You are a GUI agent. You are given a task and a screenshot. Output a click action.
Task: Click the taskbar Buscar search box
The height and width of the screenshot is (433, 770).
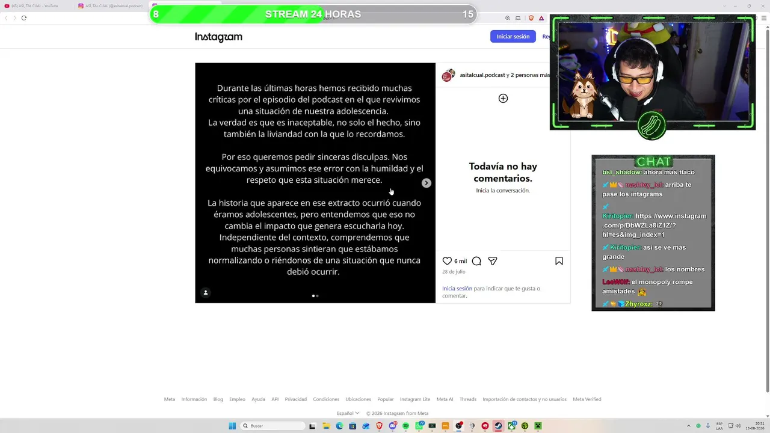273,426
